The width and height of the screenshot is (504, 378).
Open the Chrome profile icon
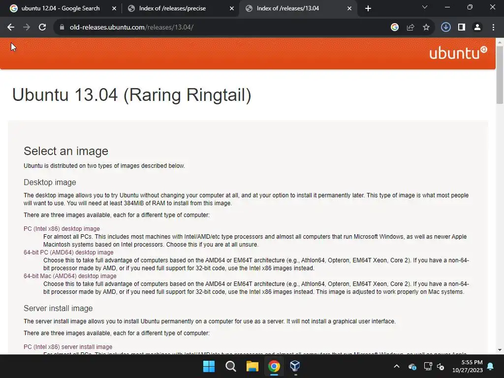(477, 28)
